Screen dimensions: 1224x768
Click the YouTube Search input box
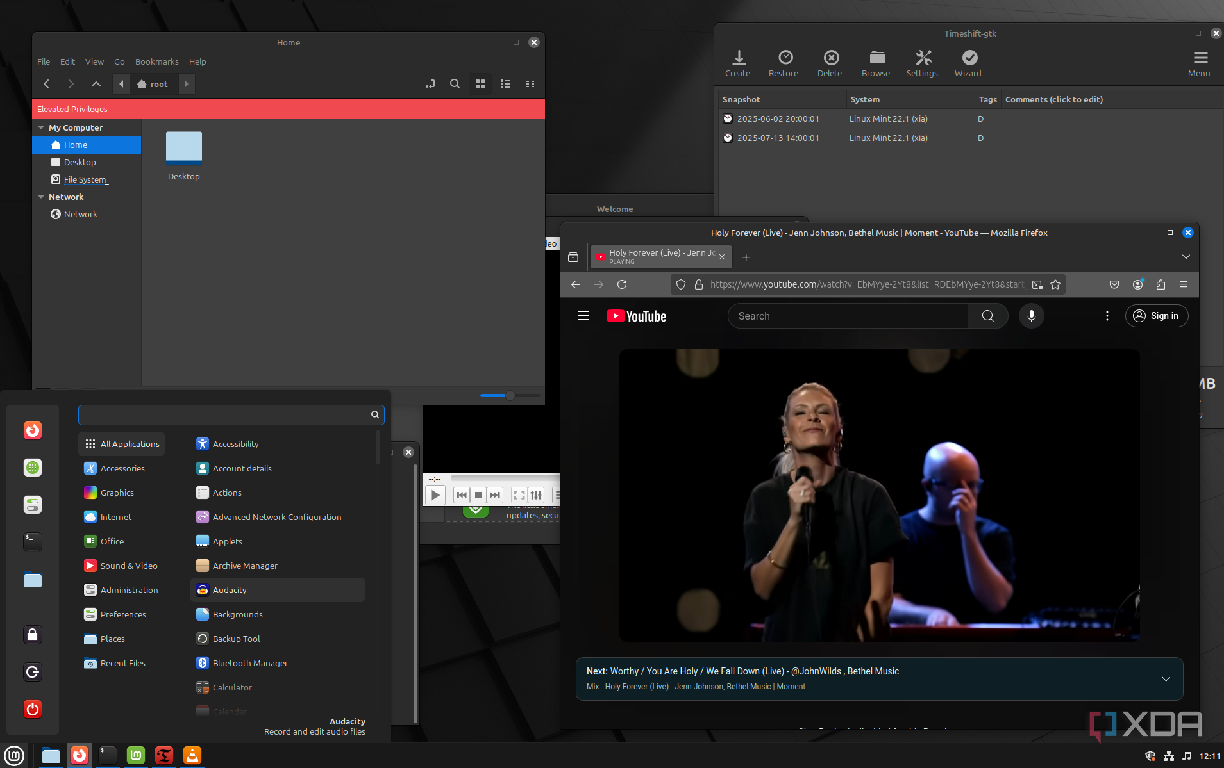(x=848, y=316)
